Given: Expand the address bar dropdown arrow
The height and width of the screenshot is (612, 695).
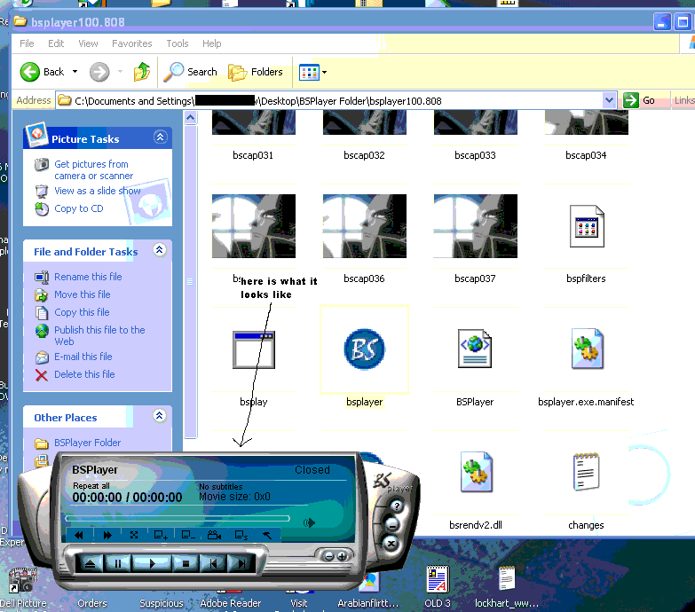Looking at the screenshot, I should (610, 100).
